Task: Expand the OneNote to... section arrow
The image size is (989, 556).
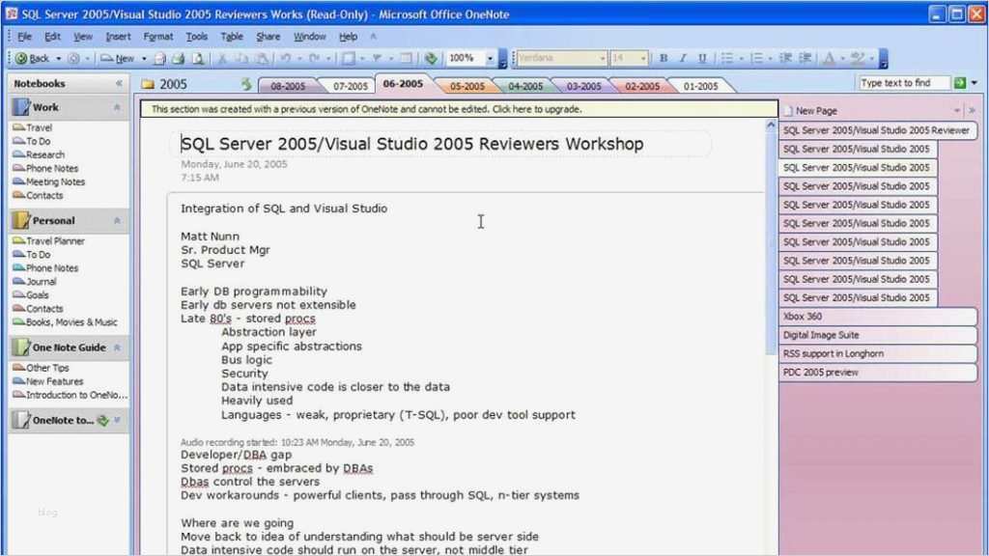Action: click(118, 420)
